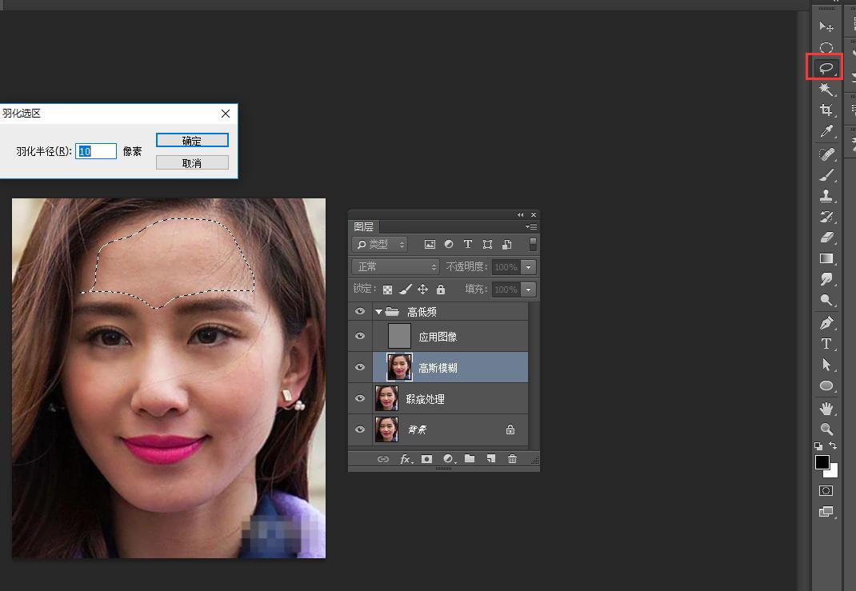This screenshot has width=856, height=591.
Task: Select the Brush tool
Action: 826,174
